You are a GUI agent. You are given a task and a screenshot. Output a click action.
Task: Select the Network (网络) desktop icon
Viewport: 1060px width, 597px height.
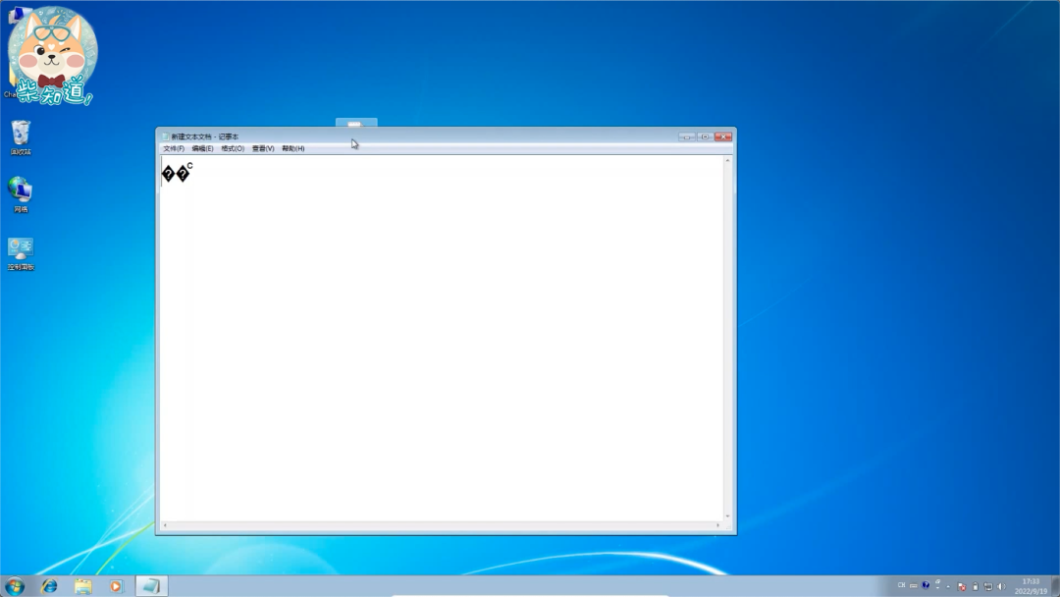pyautogui.click(x=21, y=190)
